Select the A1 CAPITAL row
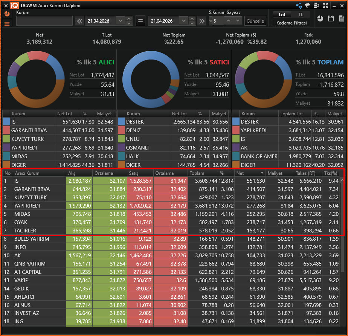 pyautogui.click(x=171, y=272)
